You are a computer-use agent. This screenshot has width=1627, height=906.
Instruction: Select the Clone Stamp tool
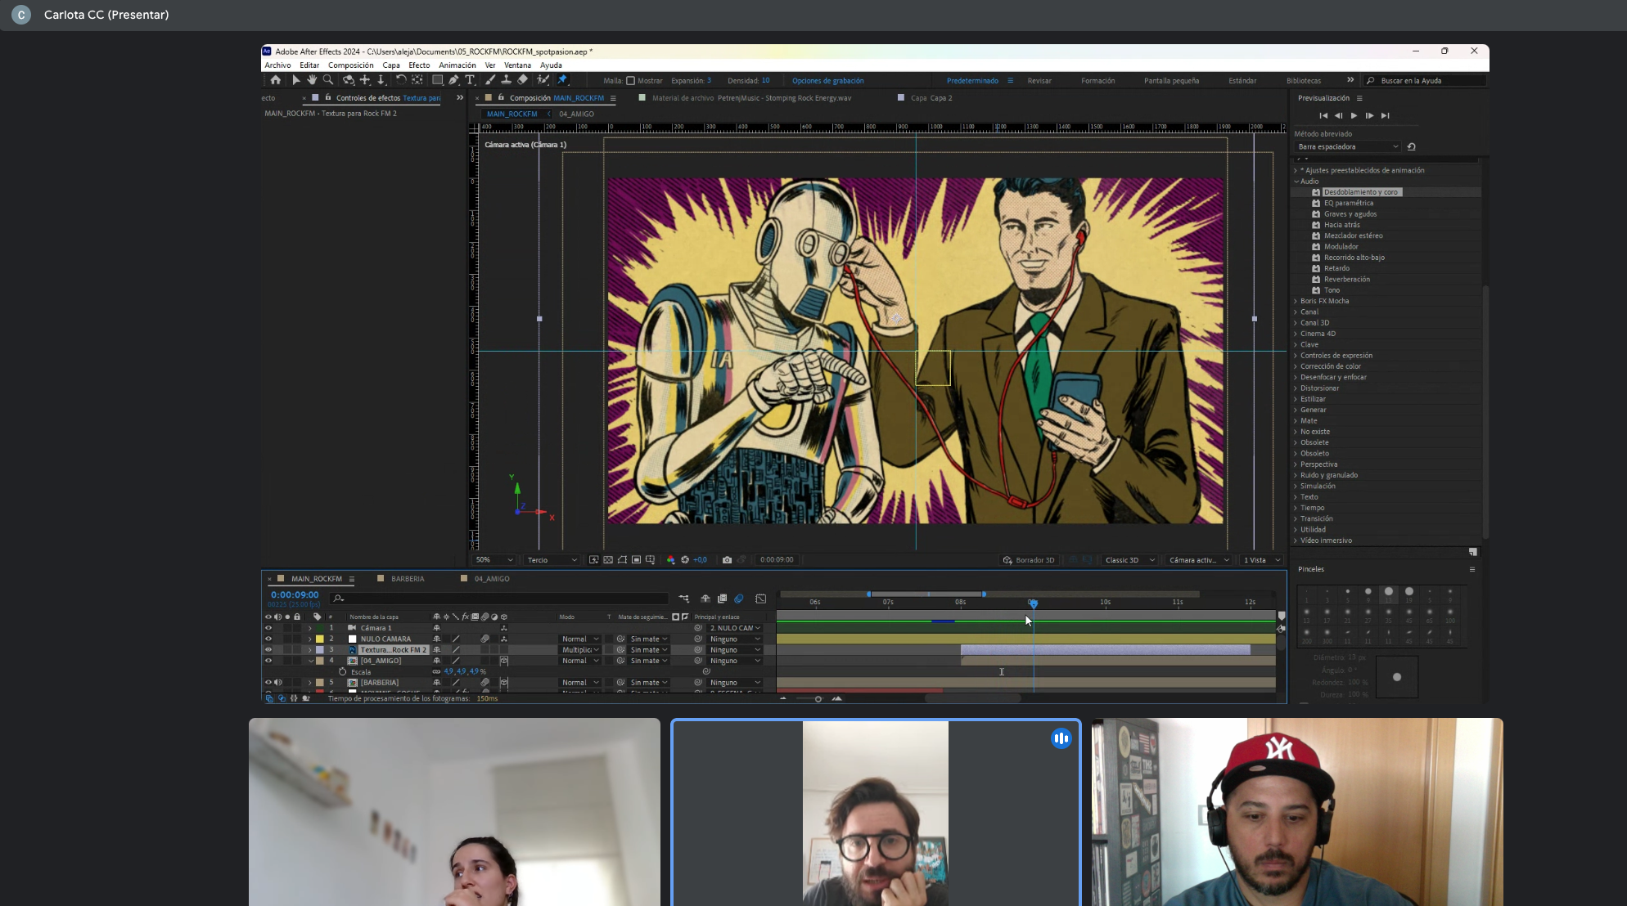[506, 80]
